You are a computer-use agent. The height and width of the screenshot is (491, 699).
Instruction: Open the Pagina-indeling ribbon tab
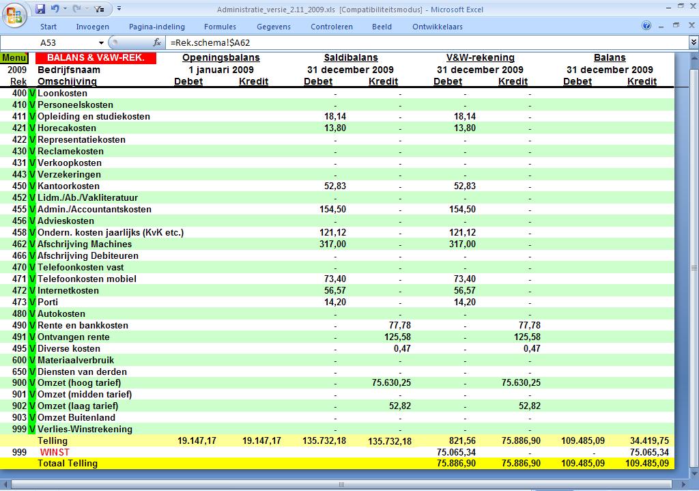pyautogui.click(x=156, y=27)
